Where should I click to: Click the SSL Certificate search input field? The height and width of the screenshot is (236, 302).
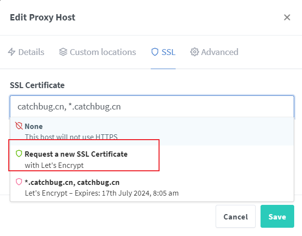(151, 106)
